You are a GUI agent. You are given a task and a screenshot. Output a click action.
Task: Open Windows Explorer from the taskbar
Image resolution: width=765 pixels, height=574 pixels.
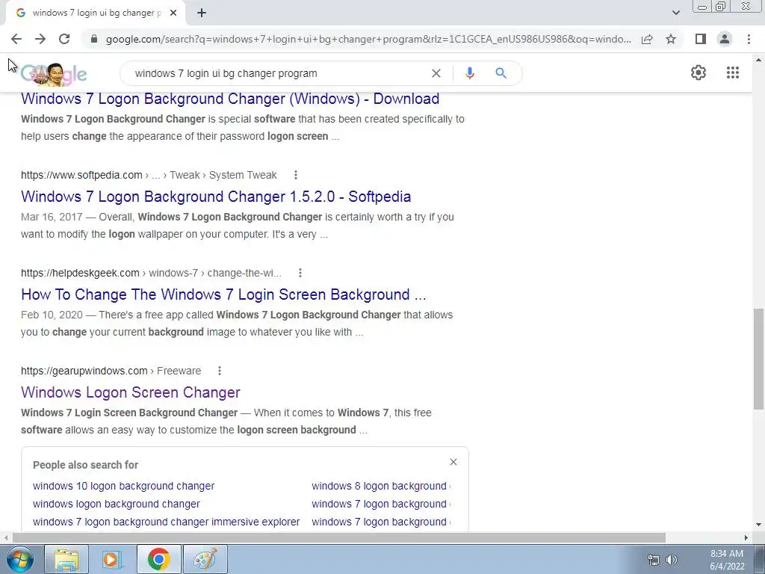(66, 559)
